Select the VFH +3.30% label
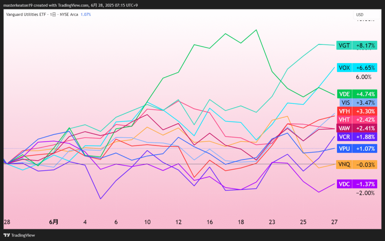Screen dimensions: 385x241 (356, 111)
